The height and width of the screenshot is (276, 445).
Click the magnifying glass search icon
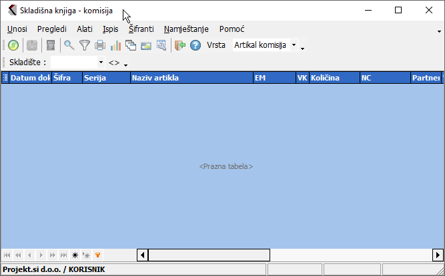tap(69, 45)
